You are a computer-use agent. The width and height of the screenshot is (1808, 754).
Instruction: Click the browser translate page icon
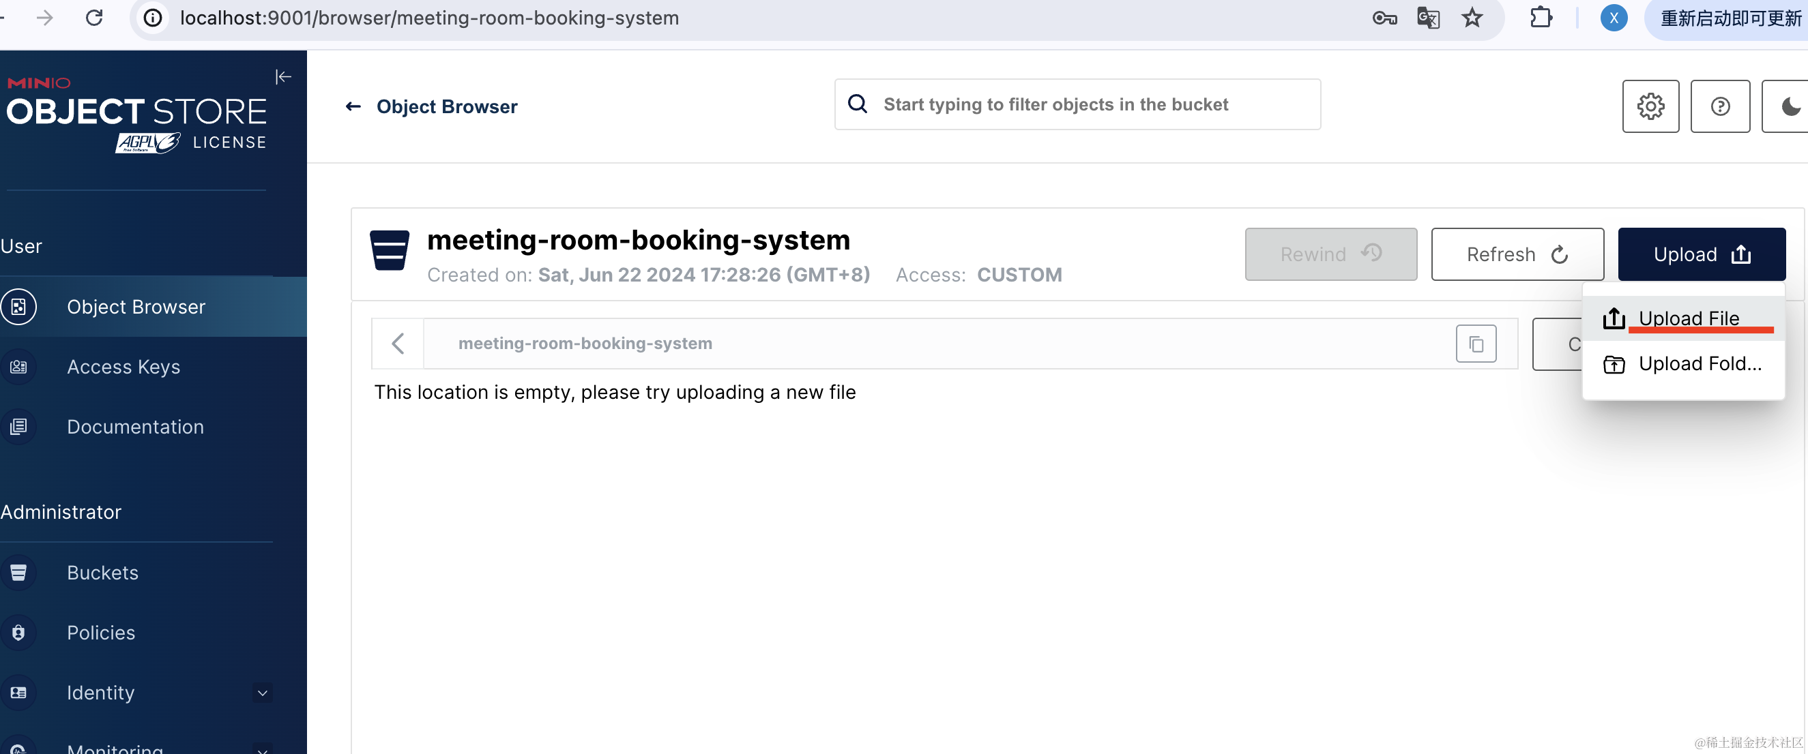[1427, 18]
